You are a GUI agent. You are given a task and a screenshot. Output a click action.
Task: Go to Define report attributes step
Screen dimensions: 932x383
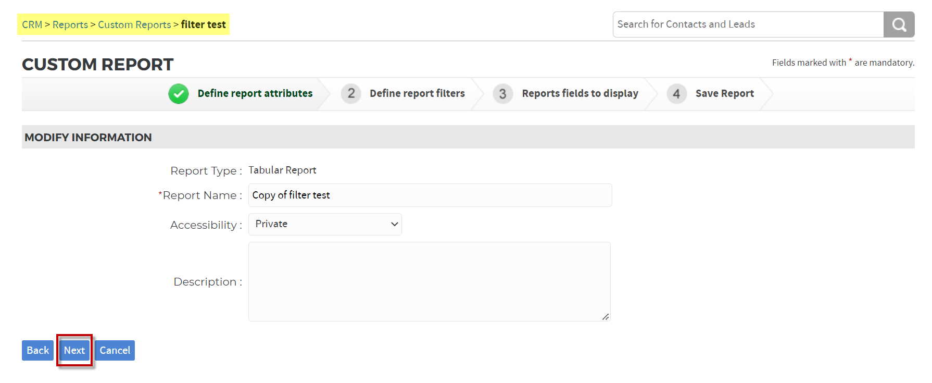(255, 93)
